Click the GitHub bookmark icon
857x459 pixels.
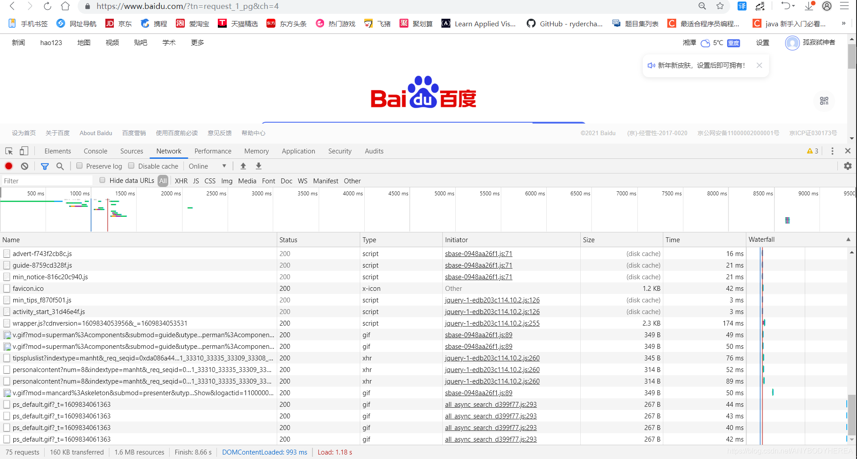[x=531, y=23]
